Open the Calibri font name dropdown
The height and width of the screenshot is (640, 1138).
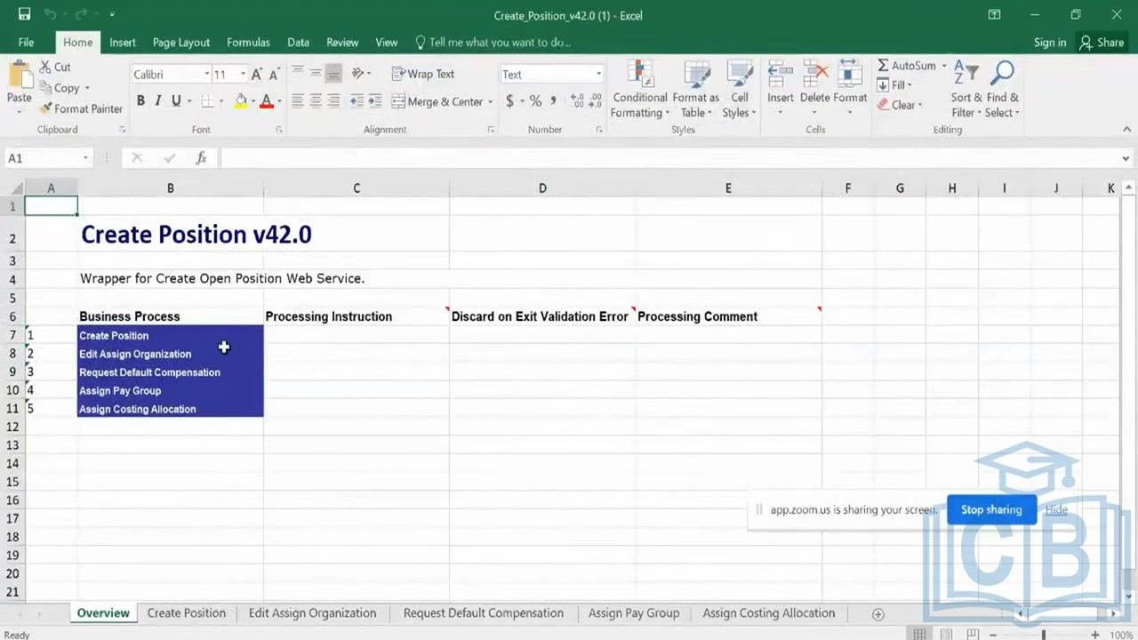[x=206, y=75]
